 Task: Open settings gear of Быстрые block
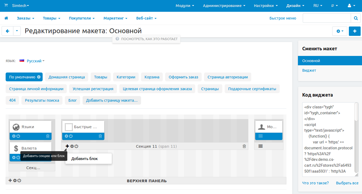tap(67, 136)
